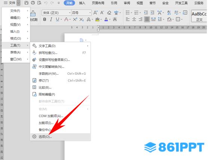Select the 正文 style thumbnail
This screenshot has height=160, width=208.
click(199, 16)
